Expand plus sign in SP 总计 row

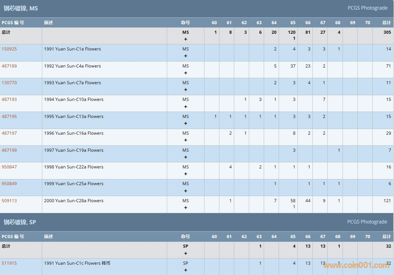(186, 254)
